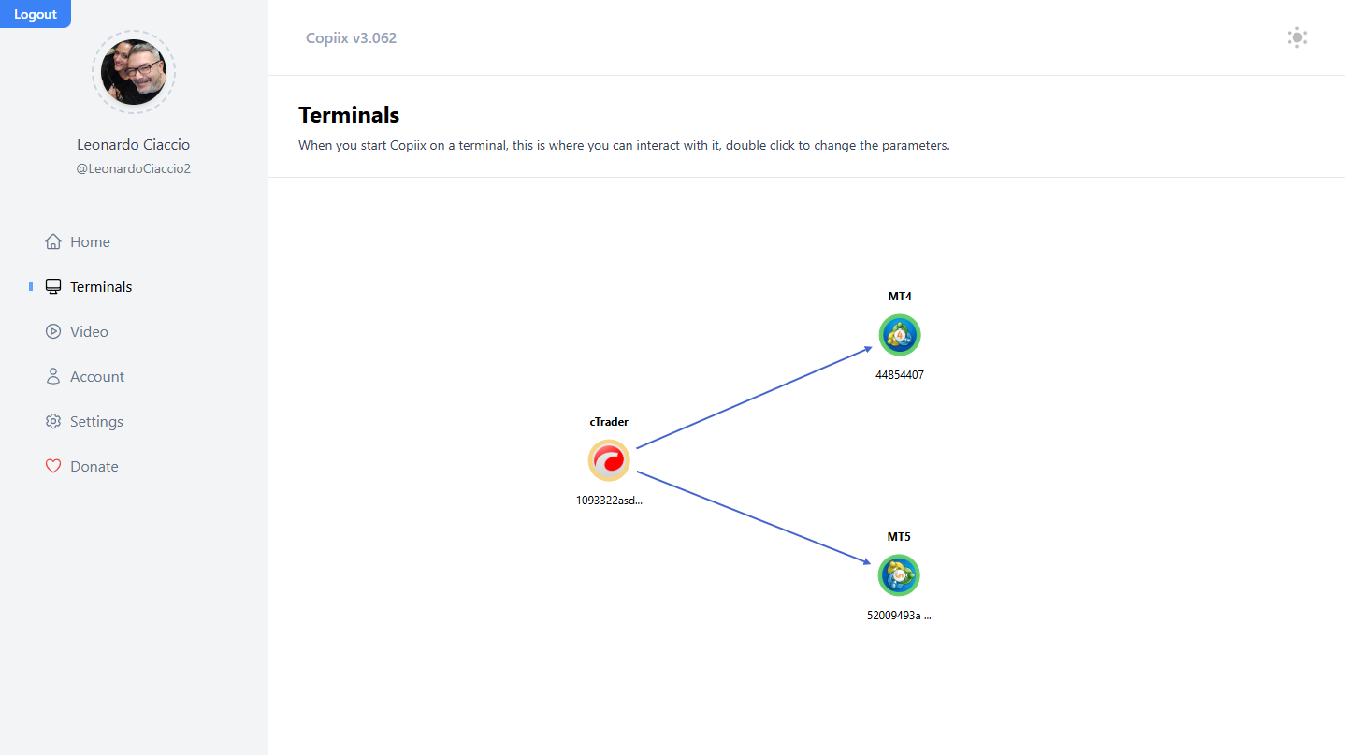Image resolution: width=1345 pixels, height=755 pixels.
Task: Click the Copiix v3.062 title text
Action: coord(351,38)
